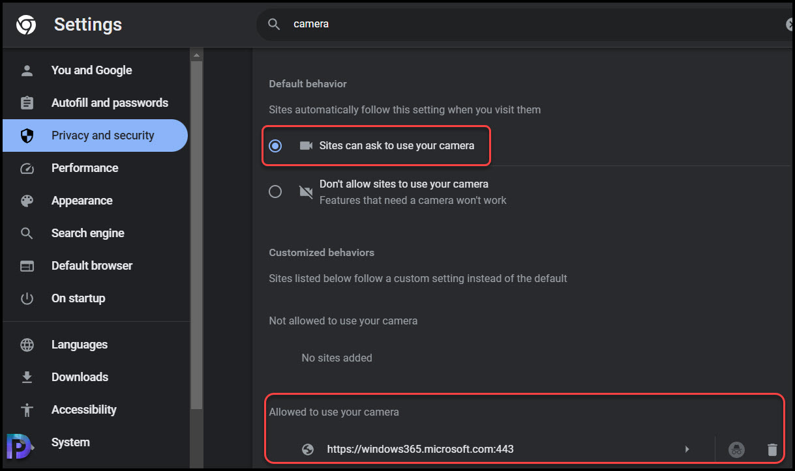Click Allowed to use your camera label
The height and width of the screenshot is (471, 795).
tap(334, 412)
